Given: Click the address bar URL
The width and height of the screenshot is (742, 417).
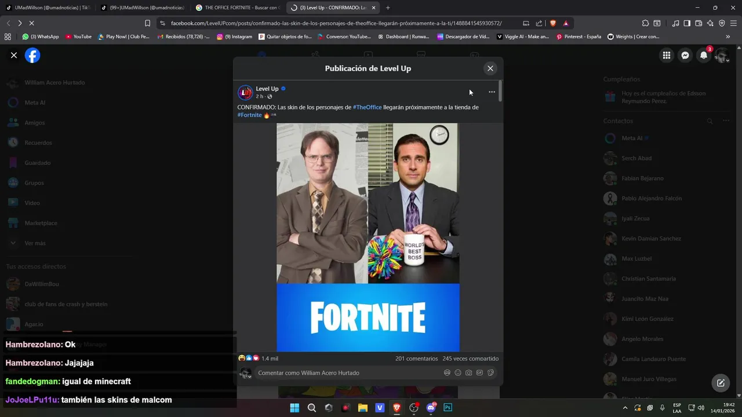Looking at the screenshot, I should (x=336, y=23).
